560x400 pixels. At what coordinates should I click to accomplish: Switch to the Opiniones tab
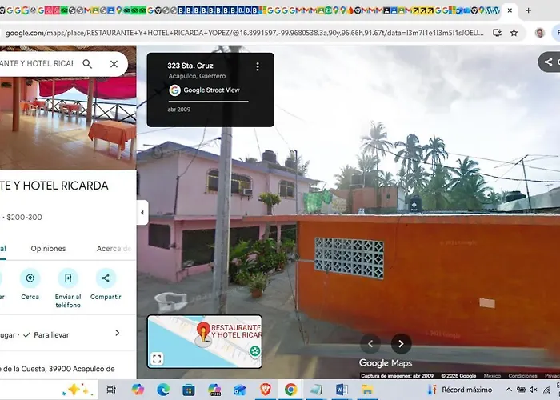pyautogui.click(x=48, y=249)
